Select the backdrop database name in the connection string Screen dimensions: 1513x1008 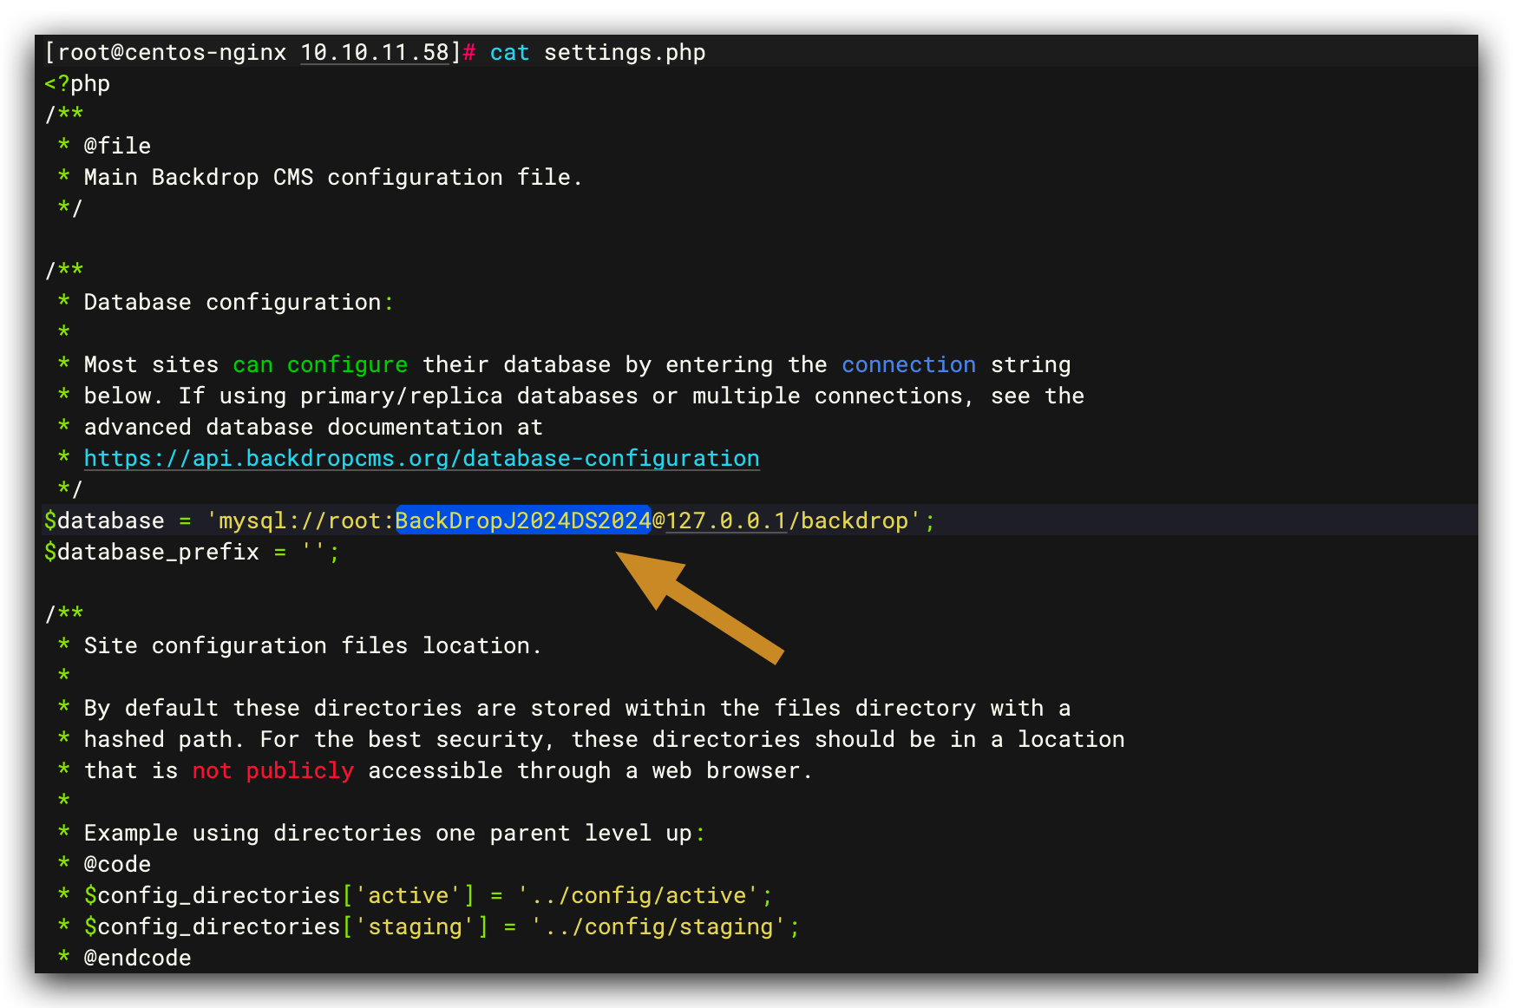pos(853,520)
